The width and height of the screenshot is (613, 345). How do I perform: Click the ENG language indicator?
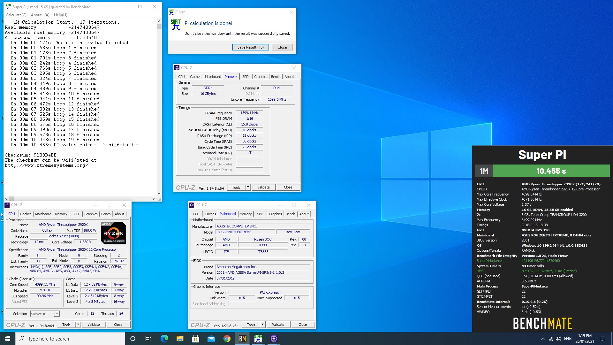[x=568, y=339]
